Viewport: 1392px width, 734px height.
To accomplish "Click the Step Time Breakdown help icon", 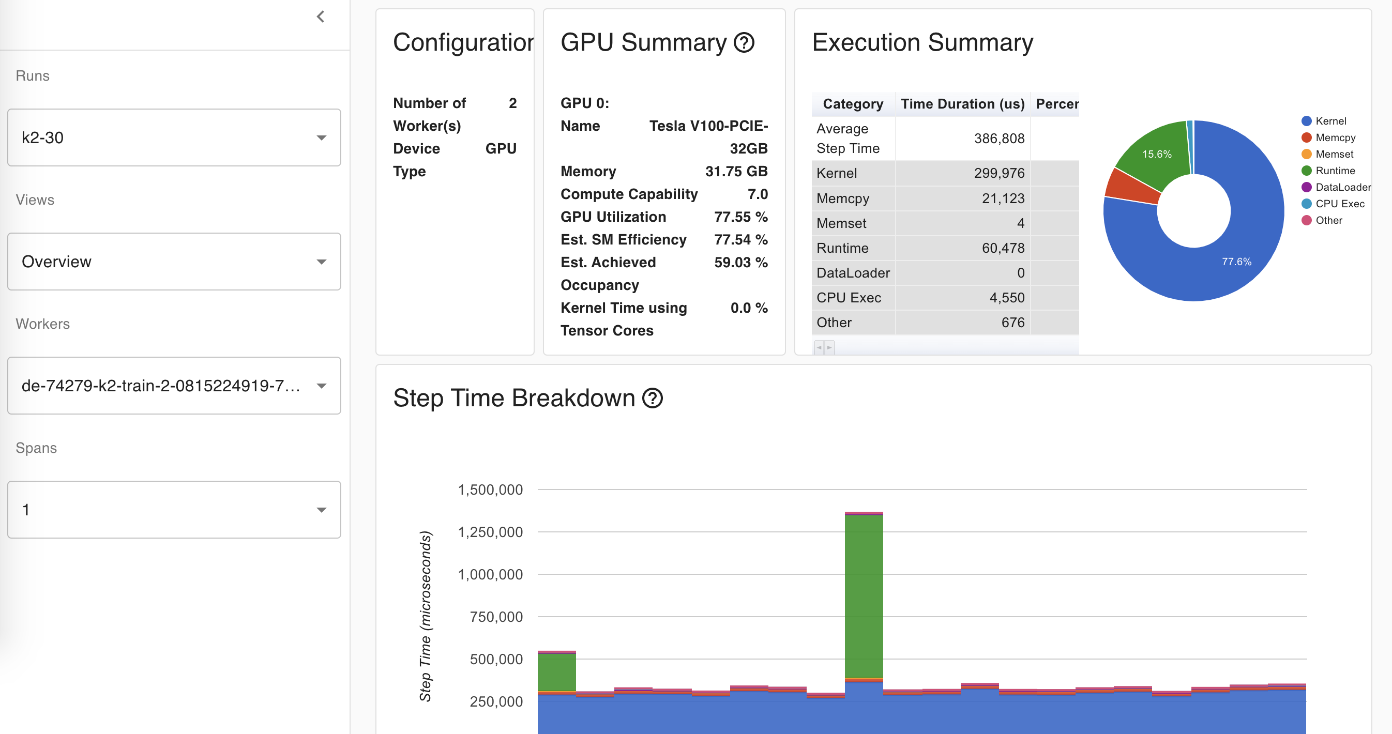I will click(x=652, y=399).
